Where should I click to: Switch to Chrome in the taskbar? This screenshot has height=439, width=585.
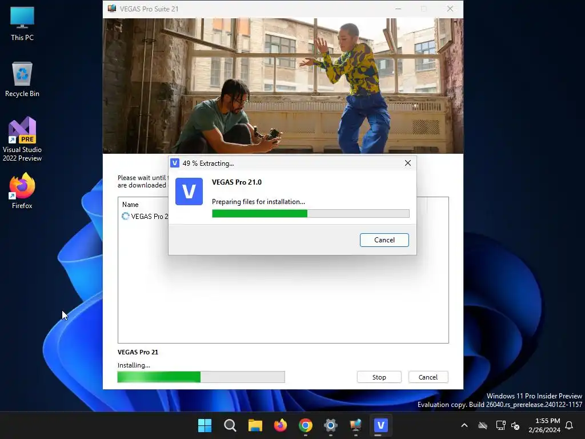point(305,425)
